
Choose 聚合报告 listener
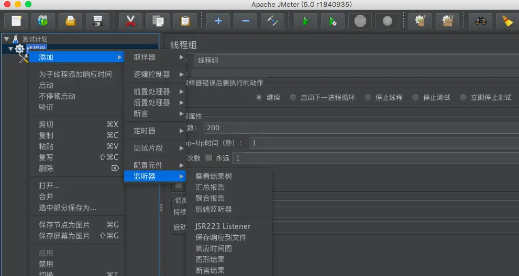(229, 198)
